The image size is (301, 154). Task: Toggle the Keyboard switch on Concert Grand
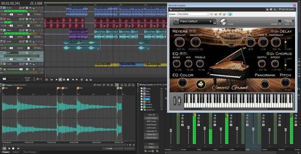pyautogui.click(x=280, y=22)
